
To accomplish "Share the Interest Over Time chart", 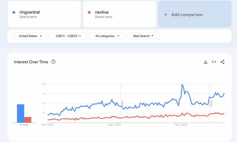I will 222,62.
